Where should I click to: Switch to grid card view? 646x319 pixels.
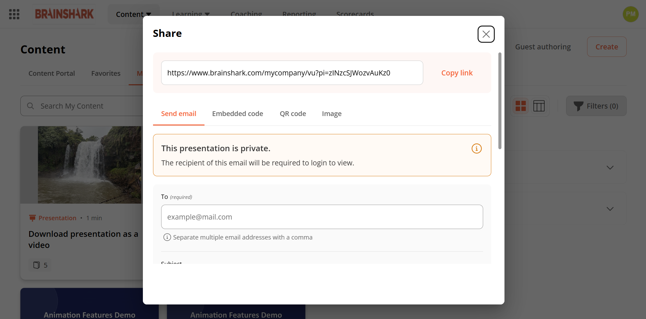pyautogui.click(x=521, y=106)
